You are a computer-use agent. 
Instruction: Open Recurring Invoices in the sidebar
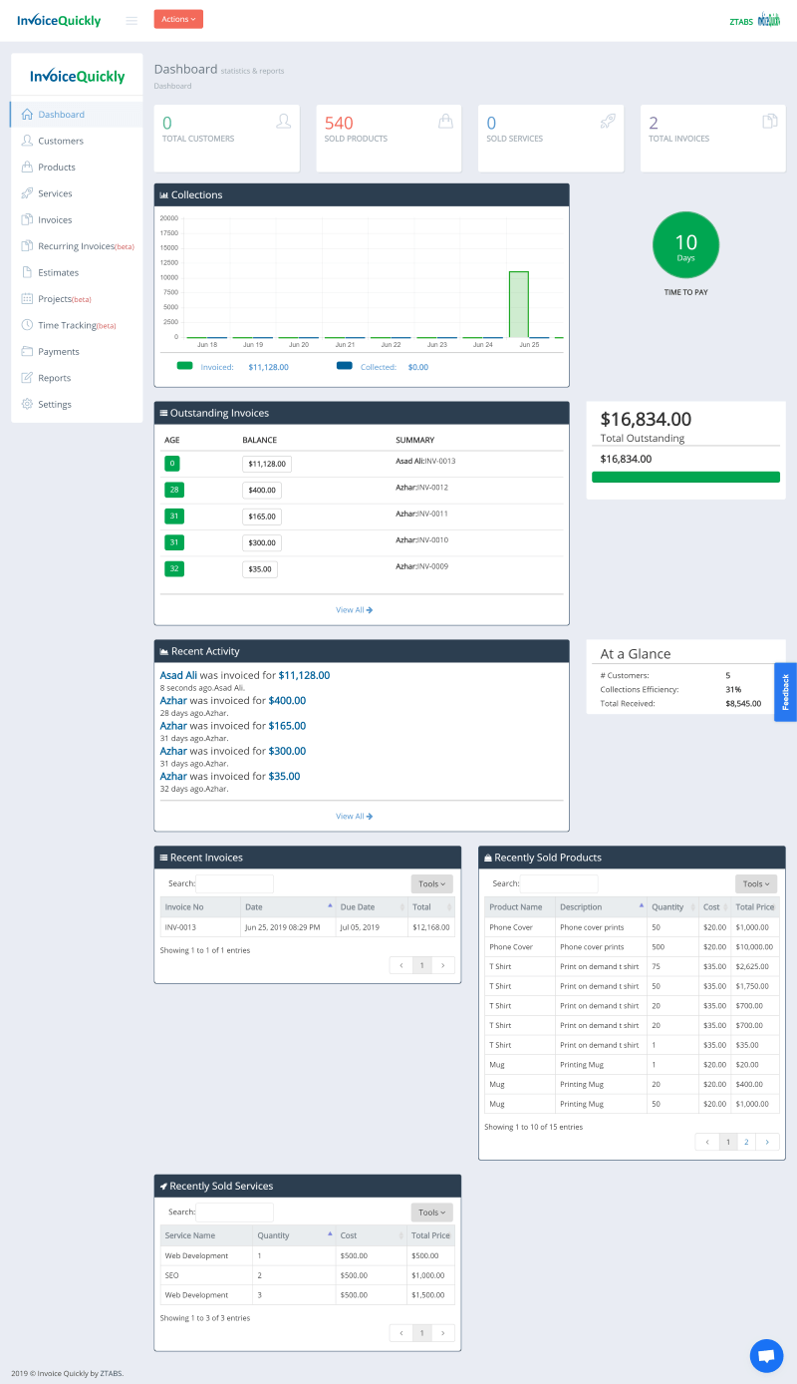[x=77, y=246]
